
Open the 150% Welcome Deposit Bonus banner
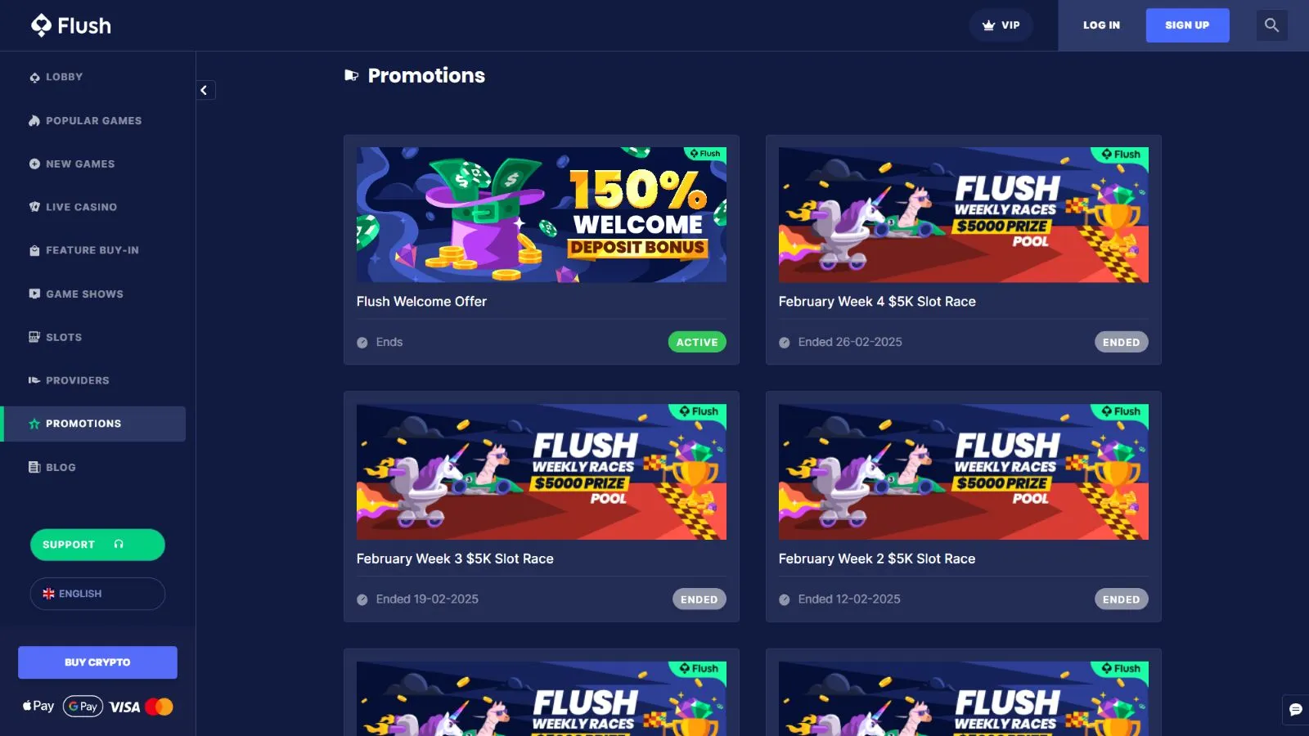[x=542, y=215]
